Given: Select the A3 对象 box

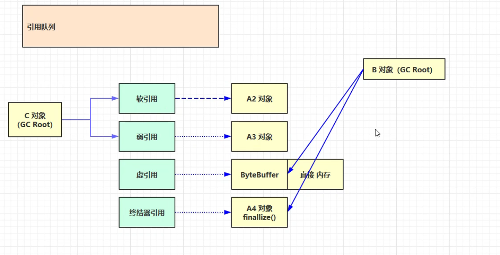Looking at the screenshot, I should [259, 136].
